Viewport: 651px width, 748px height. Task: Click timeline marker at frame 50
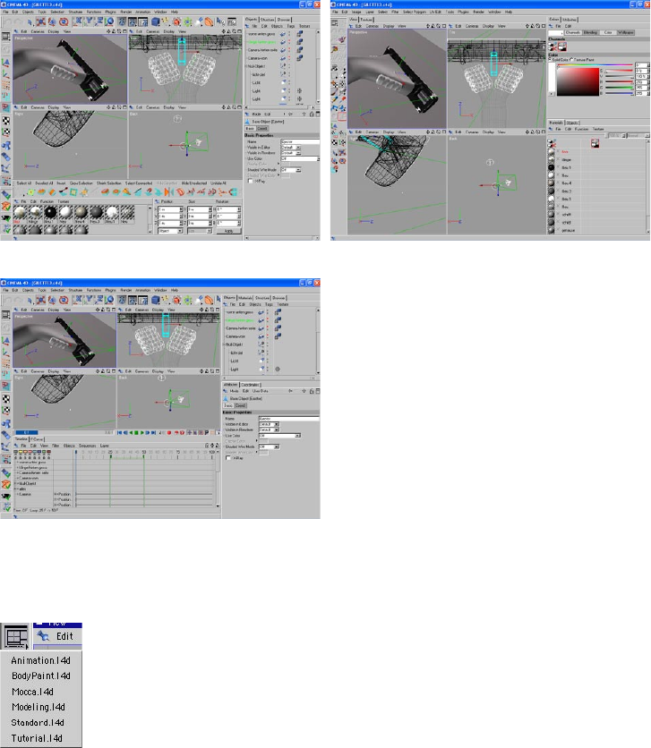pyautogui.click(x=143, y=456)
